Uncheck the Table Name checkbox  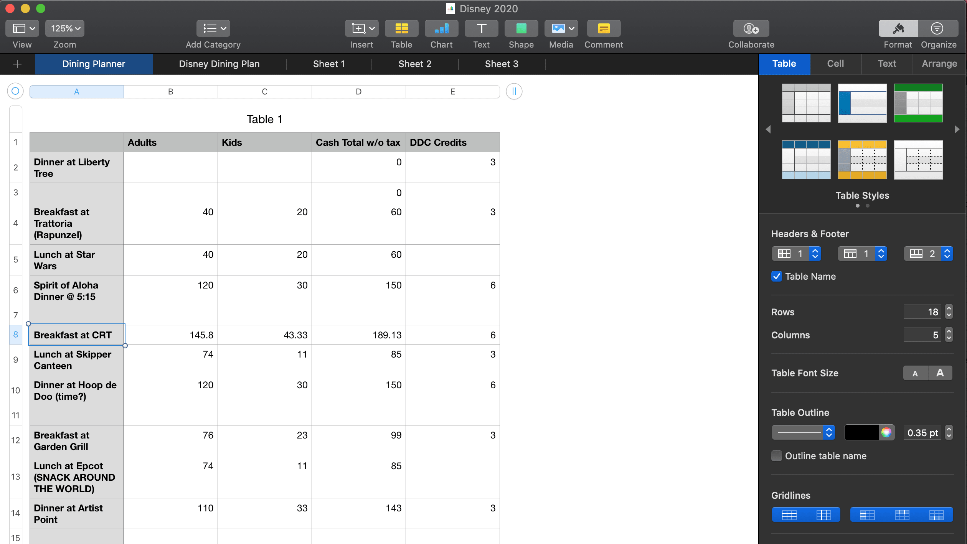point(777,276)
